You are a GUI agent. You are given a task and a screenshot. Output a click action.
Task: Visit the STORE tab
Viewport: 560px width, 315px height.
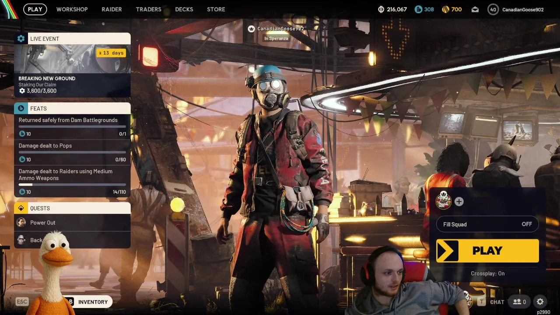216,9
